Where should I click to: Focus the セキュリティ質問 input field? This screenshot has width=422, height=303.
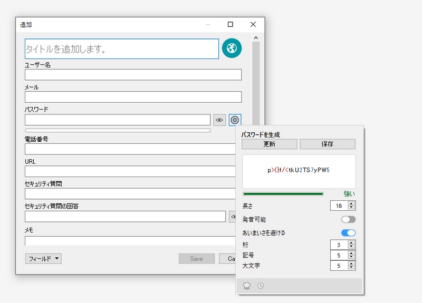coord(130,193)
